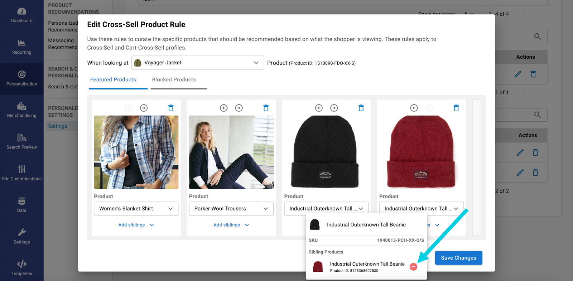Switch to the Blocked Products tab
This screenshot has width=573, height=281.
[x=174, y=80]
